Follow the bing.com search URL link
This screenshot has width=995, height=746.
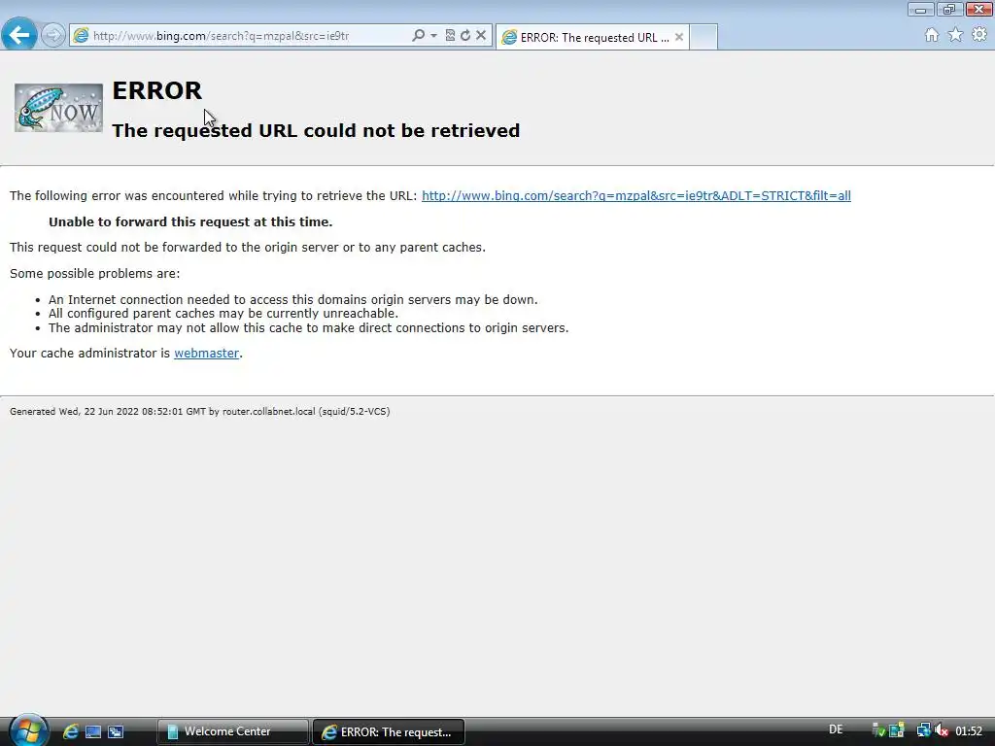[x=635, y=195]
